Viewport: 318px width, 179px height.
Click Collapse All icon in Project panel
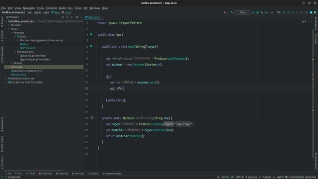pyautogui.click(x=72, y=17)
